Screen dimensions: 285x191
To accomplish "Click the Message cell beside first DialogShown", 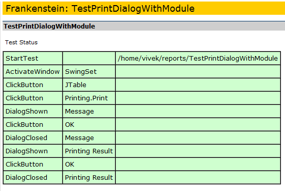I will click(x=89, y=112).
